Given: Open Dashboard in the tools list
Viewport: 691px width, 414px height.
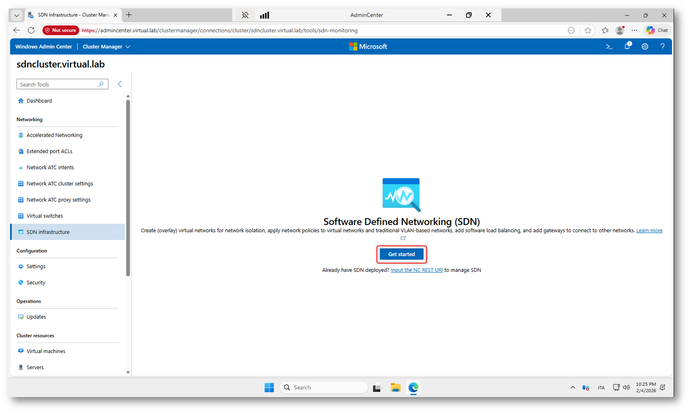Looking at the screenshot, I should pos(39,101).
